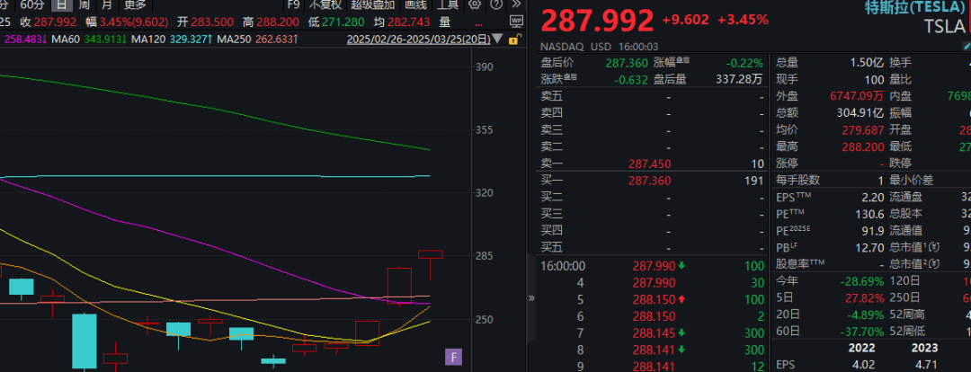Activate the 画线 drawing tools

415,5
